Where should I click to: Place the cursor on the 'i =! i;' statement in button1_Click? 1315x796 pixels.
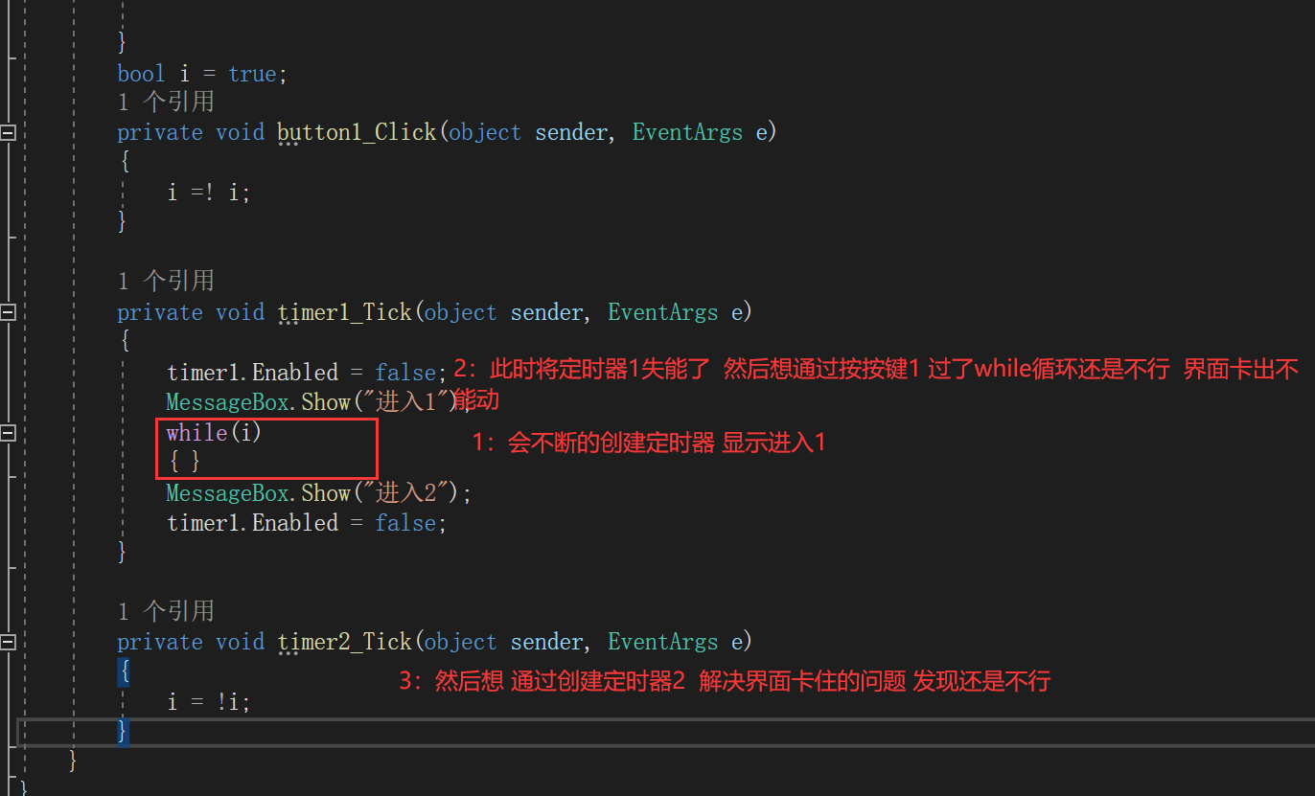pyautogui.click(x=209, y=193)
